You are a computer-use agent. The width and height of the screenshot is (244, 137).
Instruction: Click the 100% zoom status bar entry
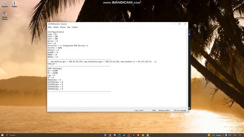[154, 110]
